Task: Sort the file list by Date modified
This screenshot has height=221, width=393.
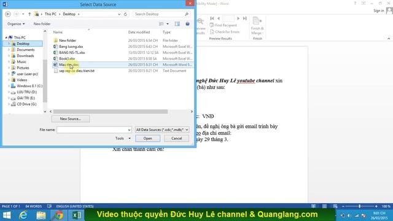Action: pos(139,32)
